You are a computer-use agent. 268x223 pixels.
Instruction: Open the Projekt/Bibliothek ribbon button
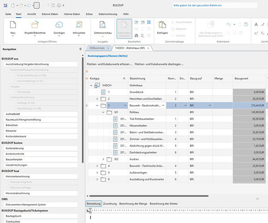35,29
